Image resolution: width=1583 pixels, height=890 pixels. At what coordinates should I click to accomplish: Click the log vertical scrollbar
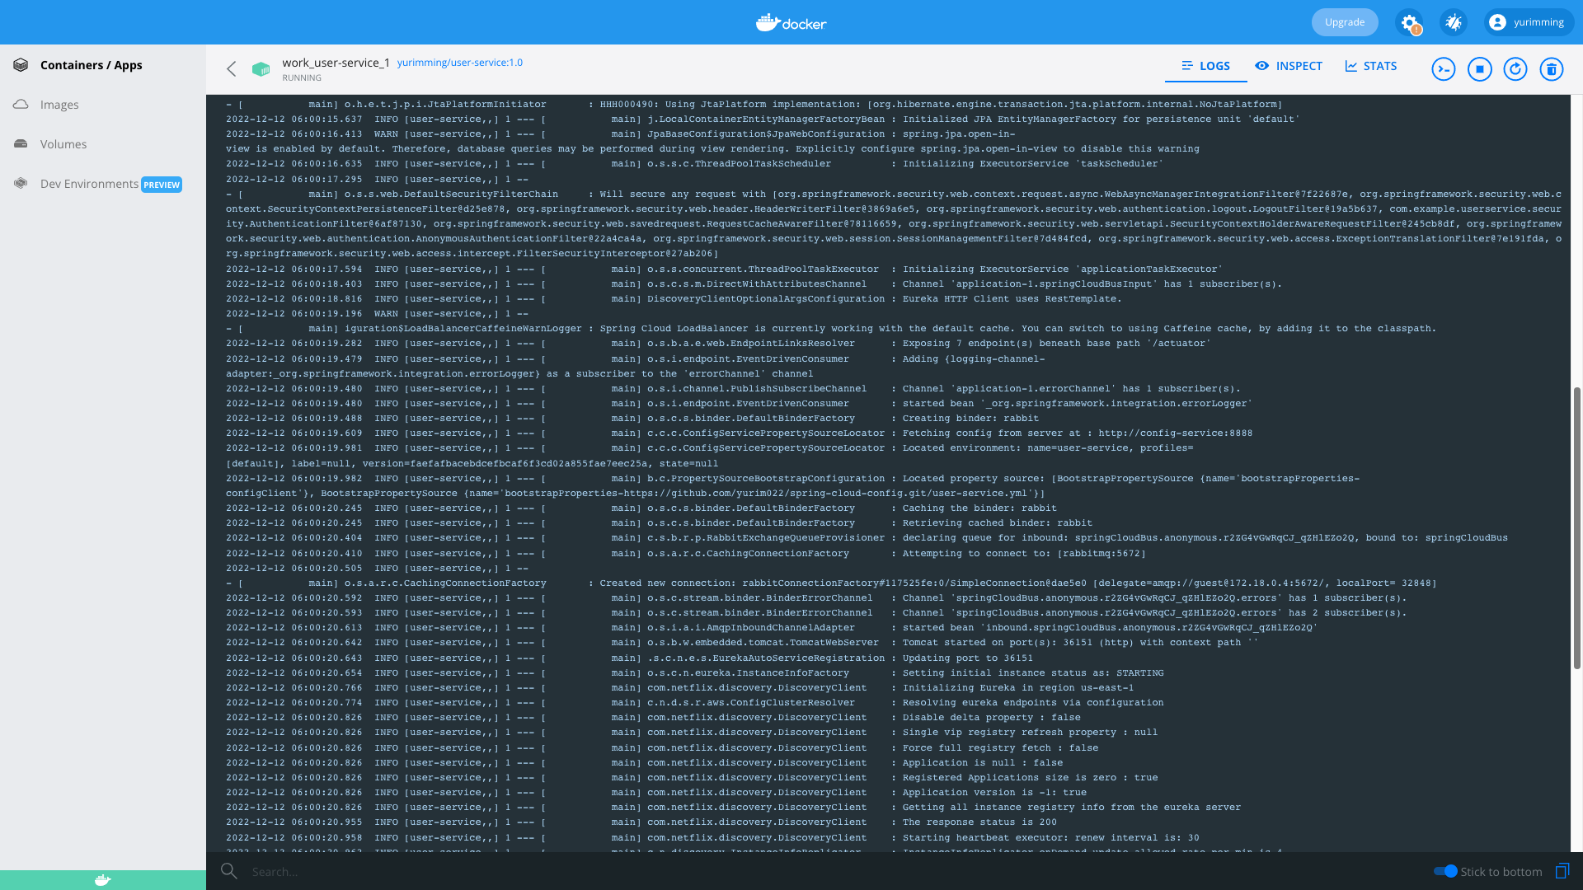tap(1576, 527)
